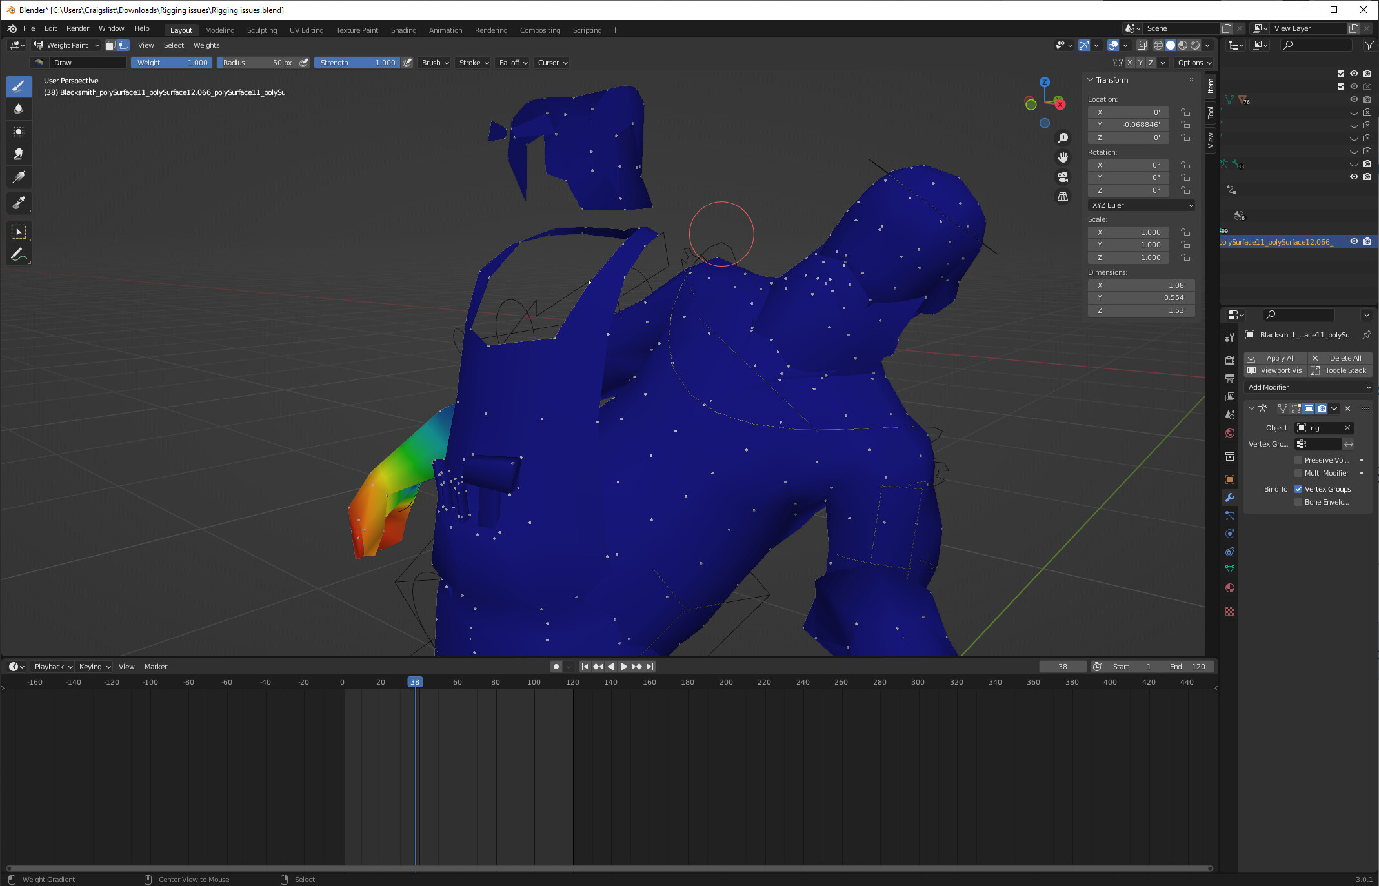Select the Gradient weight tool

[x=19, y=177]
